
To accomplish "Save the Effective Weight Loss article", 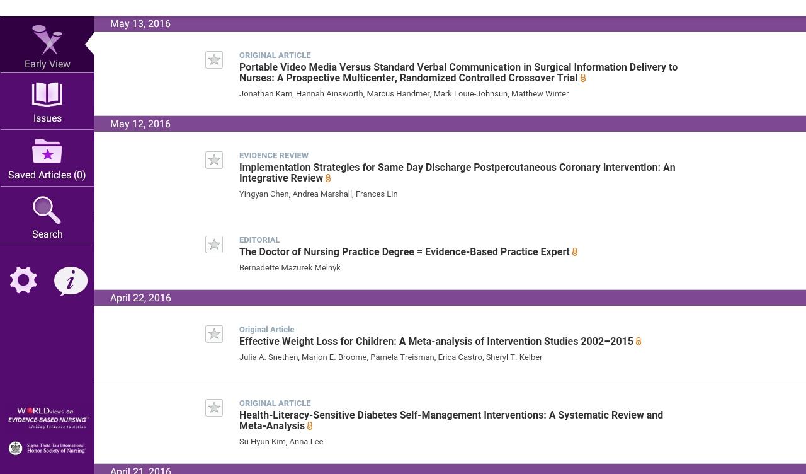I will point(214,334).
